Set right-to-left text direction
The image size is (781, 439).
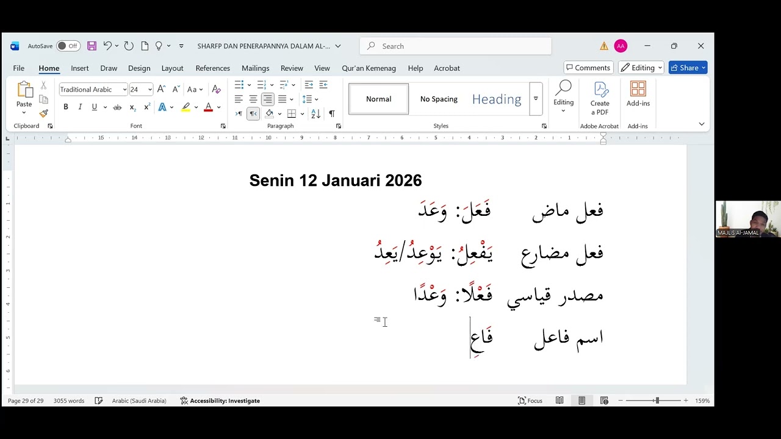tap(253, 113)
